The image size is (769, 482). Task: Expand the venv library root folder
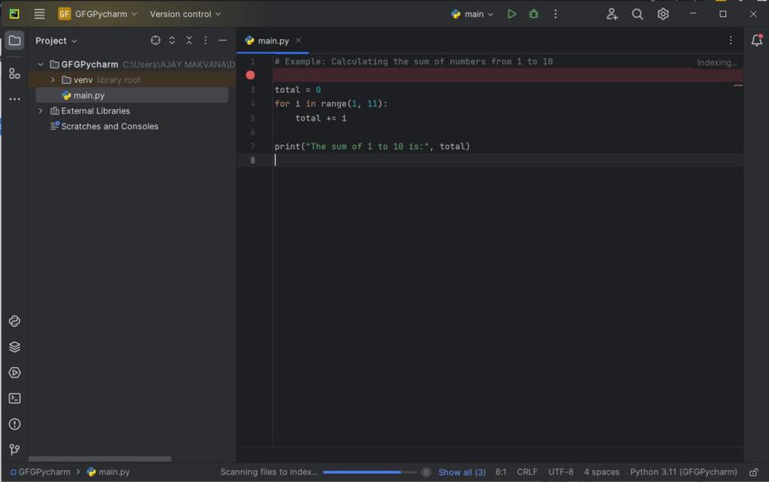[x=53, y=80]
